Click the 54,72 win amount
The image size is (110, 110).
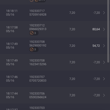coord(96,46)
